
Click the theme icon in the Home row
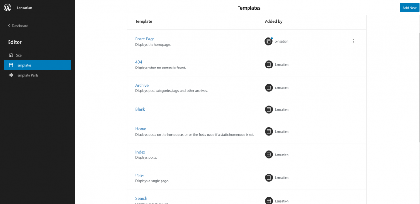tap(268, 132)
